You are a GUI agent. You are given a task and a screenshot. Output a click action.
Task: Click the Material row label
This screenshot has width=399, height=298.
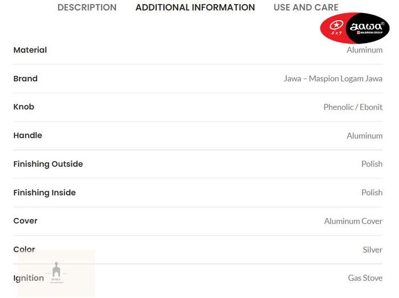tap(30, 50)
